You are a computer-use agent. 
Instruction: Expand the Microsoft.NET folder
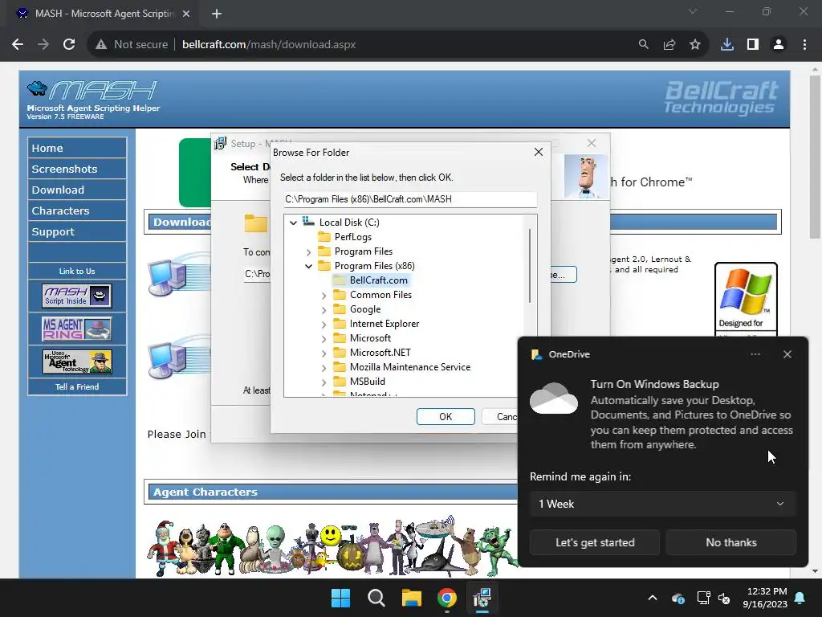(x=324, y=353)
